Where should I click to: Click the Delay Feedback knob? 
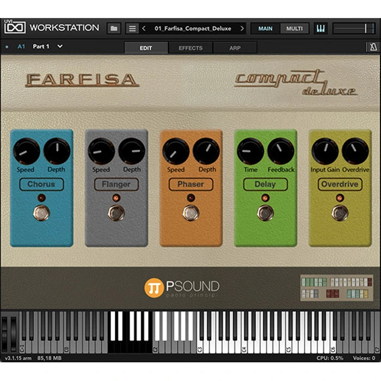[x=281, y=151]
